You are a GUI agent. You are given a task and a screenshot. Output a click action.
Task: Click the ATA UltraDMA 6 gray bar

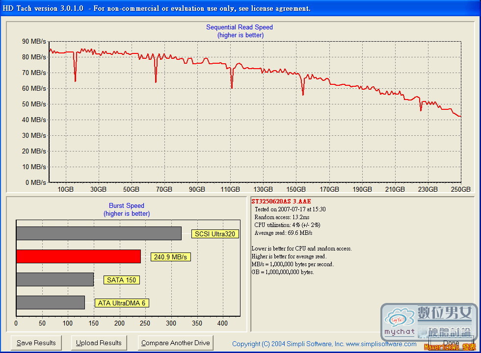(50, 303)
